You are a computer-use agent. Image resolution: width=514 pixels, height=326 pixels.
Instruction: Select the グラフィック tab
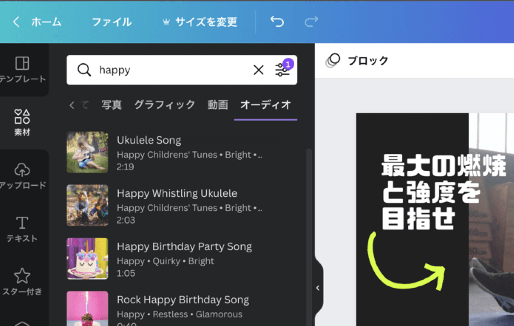tap(164, 105)
